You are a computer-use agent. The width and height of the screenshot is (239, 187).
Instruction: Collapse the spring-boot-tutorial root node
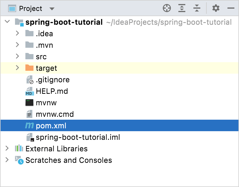(7, 22)
